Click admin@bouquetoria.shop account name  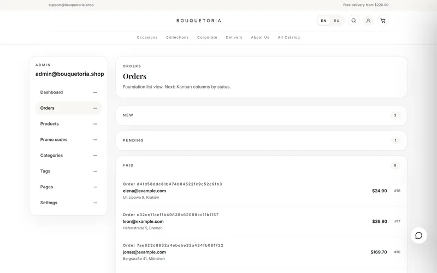pos(70,74)
